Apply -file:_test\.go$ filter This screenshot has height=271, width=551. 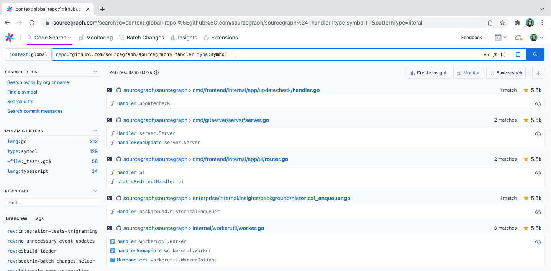pyautogui.click(x=52, y=161)
